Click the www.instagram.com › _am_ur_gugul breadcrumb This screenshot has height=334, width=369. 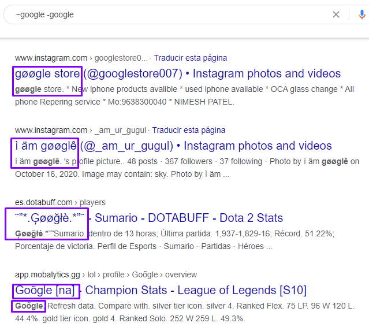click(80, 130)
